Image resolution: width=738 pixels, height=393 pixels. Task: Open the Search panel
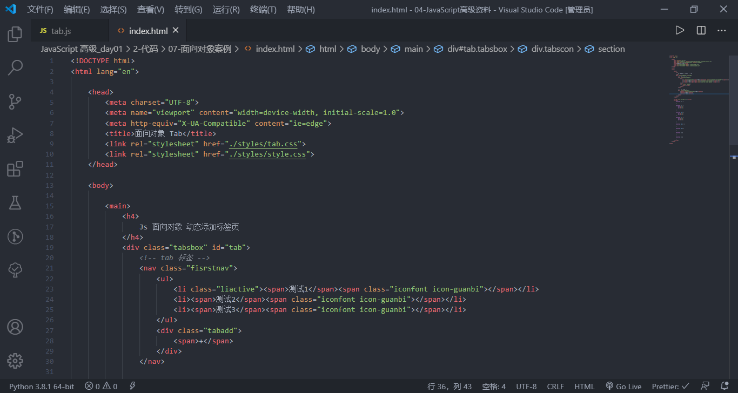pos(15,67)
